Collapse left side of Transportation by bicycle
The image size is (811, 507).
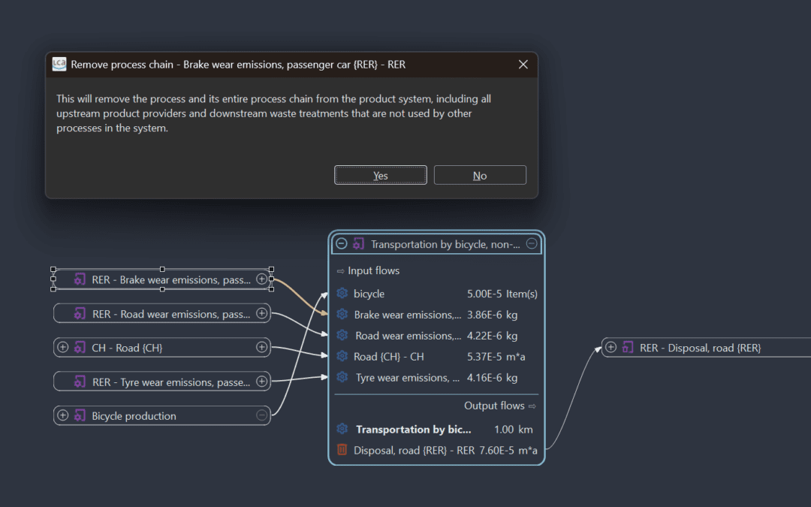342,244
